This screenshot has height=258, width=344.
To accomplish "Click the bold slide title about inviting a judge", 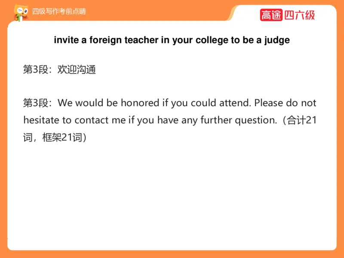I will [x=172, y=40].
